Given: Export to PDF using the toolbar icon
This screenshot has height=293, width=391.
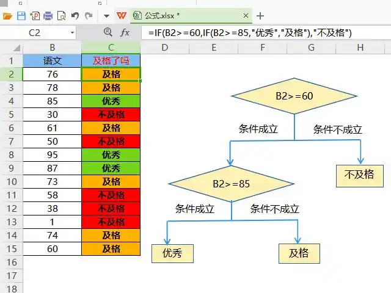Looking at the screenshot, I should [35, 16].
